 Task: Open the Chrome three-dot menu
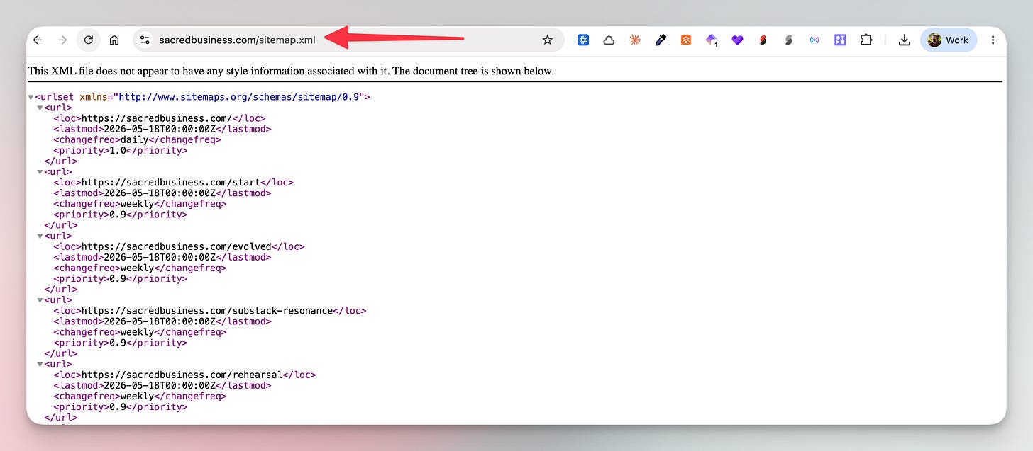click(x=993, y=40)
